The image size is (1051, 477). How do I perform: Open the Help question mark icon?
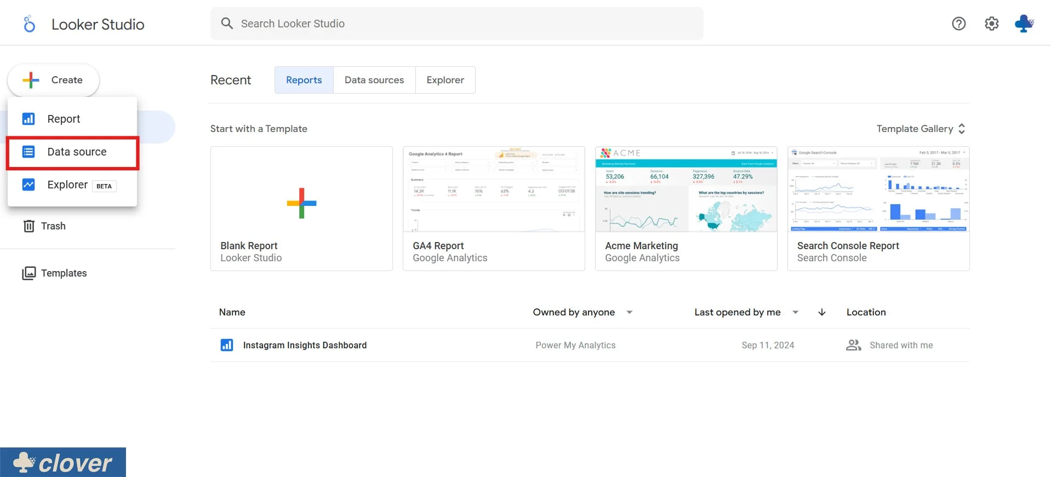pos(958,24)
